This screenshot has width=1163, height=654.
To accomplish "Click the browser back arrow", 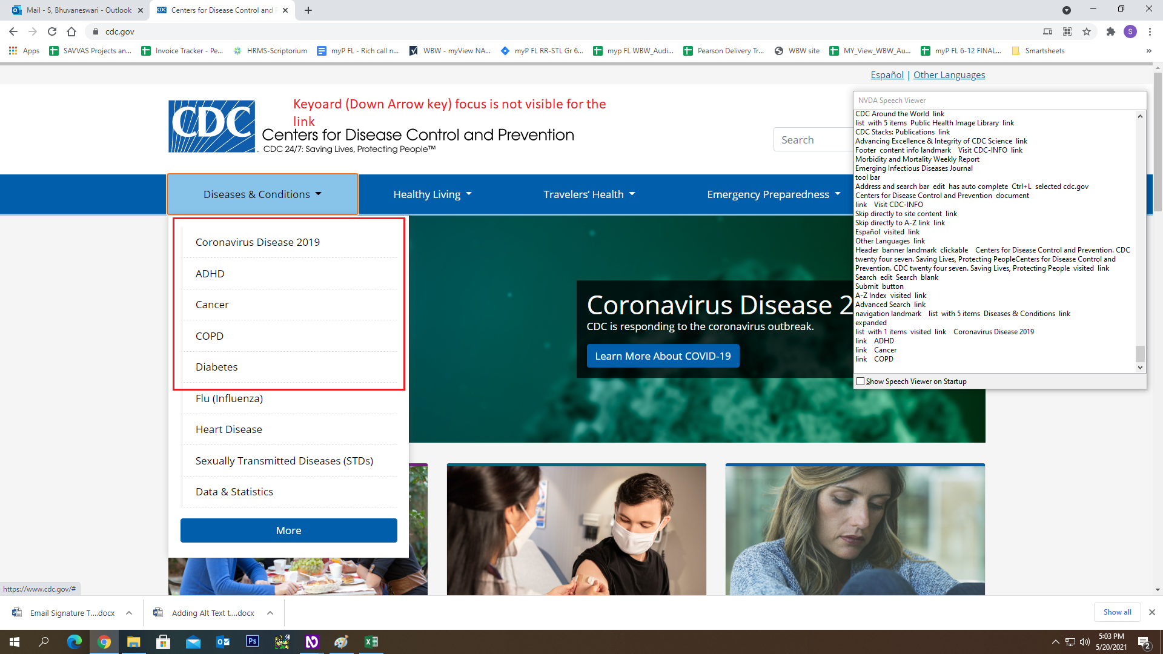I will click(x=13, y=31).
